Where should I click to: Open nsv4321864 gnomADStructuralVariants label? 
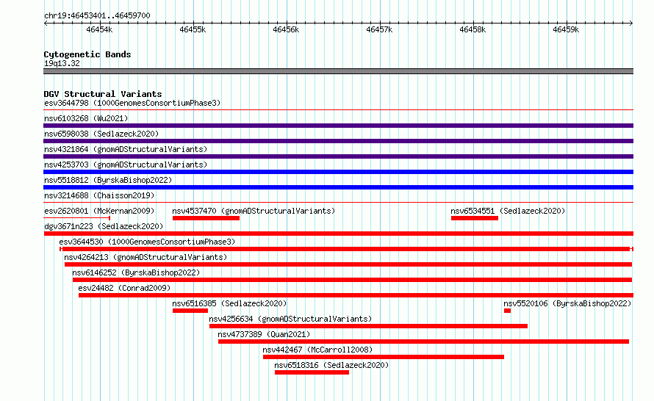click(x=126, y=149)
